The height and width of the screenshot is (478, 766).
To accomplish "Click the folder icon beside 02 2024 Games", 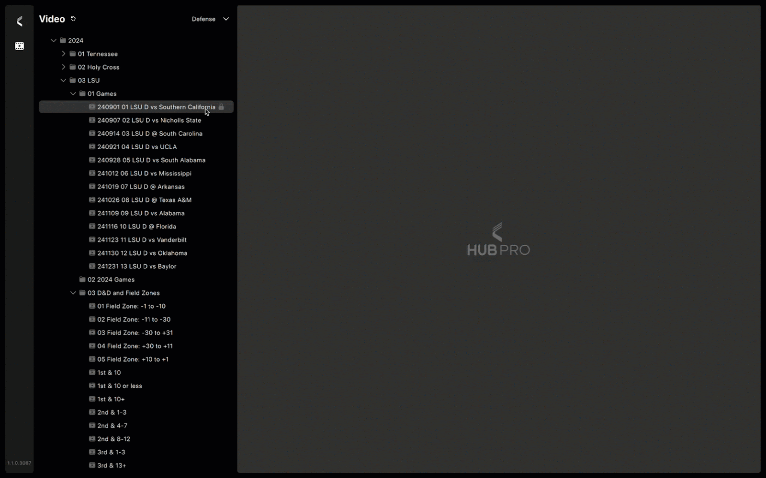I will (82, 279).
